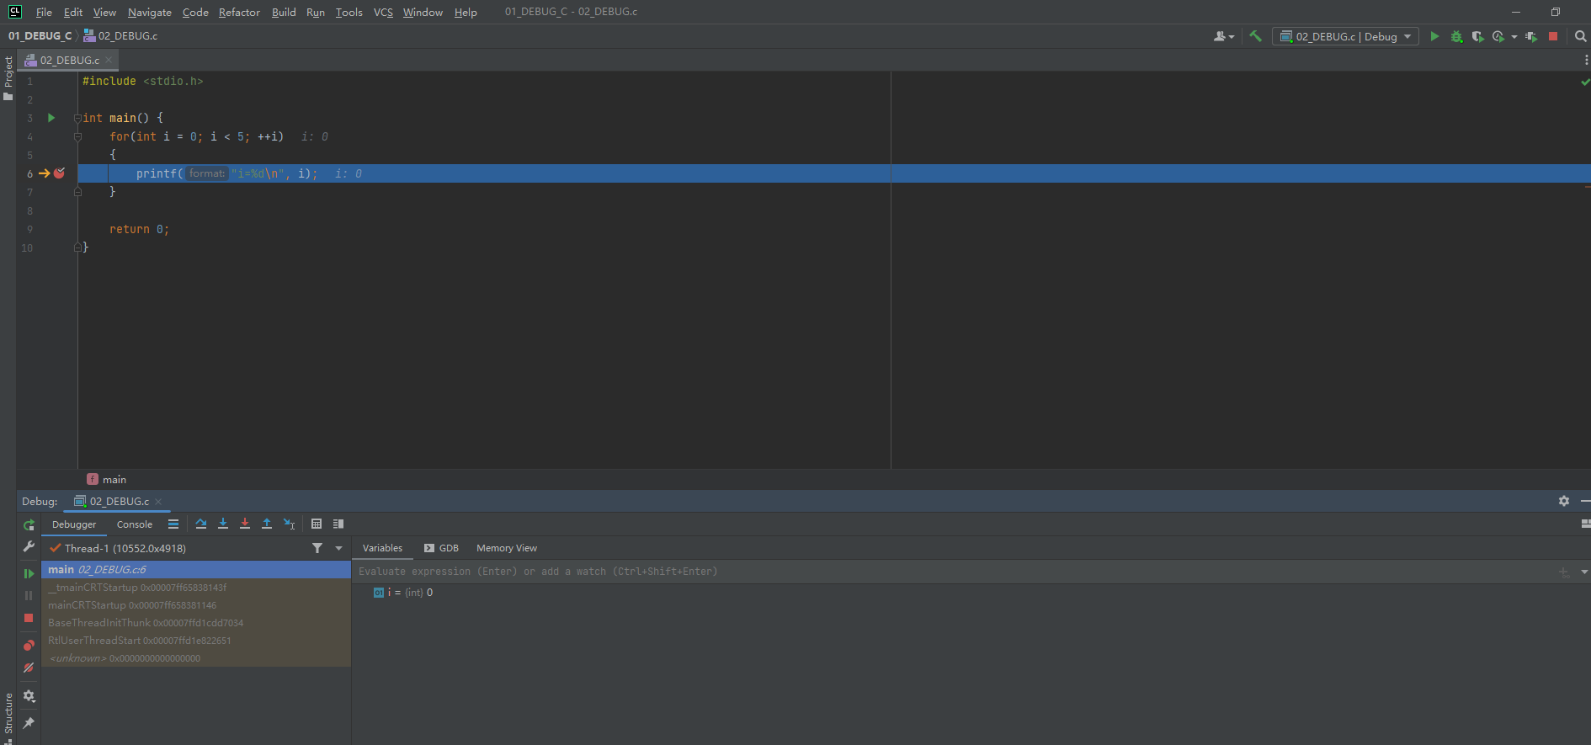The height and width of the screenshot is (745, 1591).
Task: Close the 02_DEBUG.c editor tab
Action: pyautogui.click(x=109, y=60)
